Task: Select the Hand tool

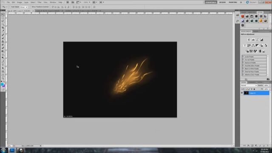Action: [x=3, y=75]
